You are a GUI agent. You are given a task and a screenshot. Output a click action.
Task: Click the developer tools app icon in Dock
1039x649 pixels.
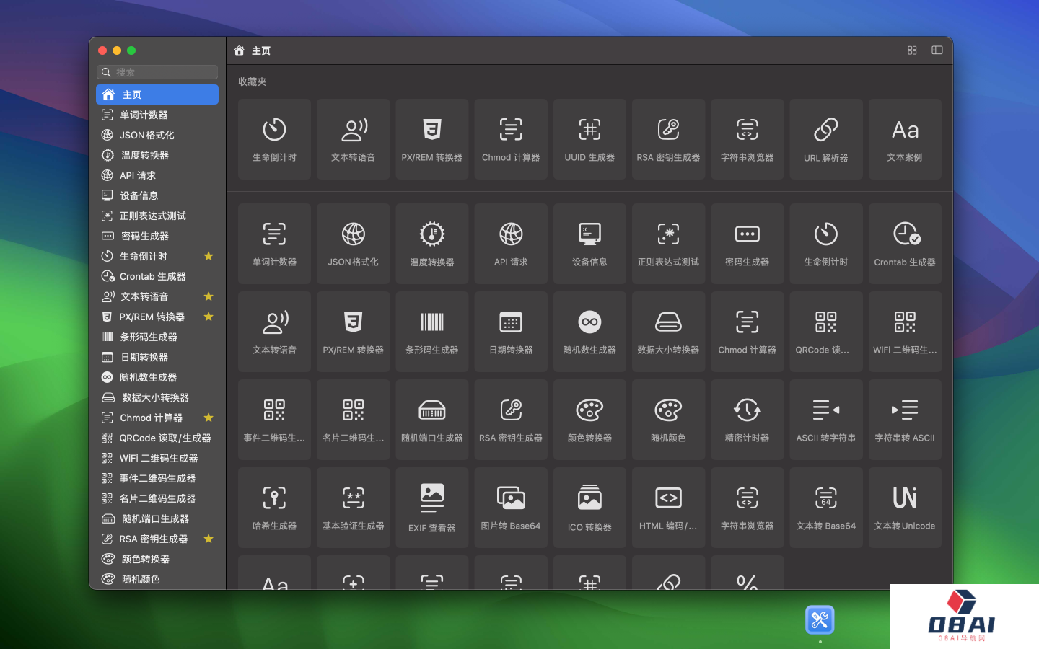820,620
